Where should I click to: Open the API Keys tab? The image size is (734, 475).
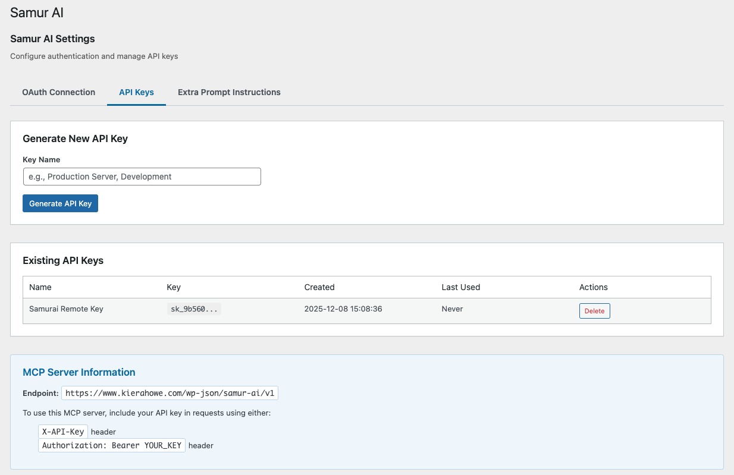136,92
